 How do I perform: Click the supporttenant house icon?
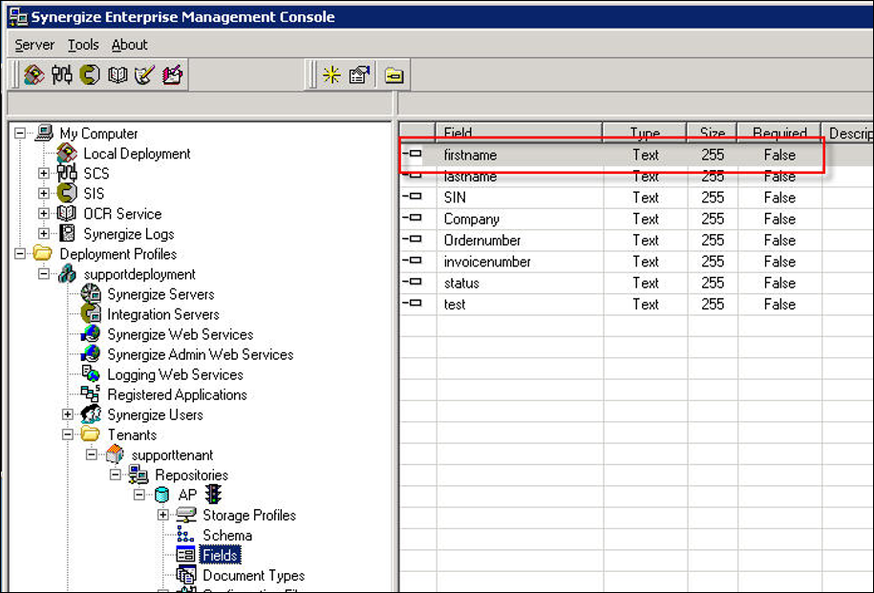[x=115, y=455]
